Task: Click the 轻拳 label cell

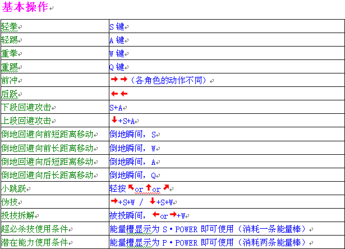Action: (x=10, y=26)
